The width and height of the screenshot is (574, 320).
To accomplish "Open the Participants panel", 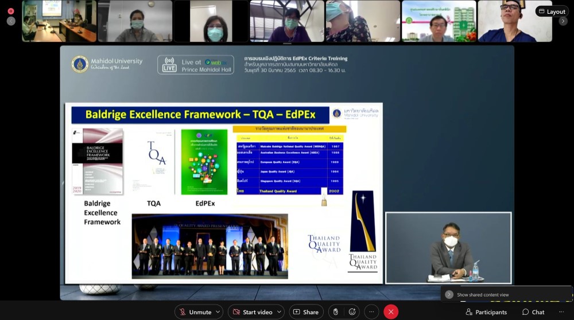I will point(486,312).
